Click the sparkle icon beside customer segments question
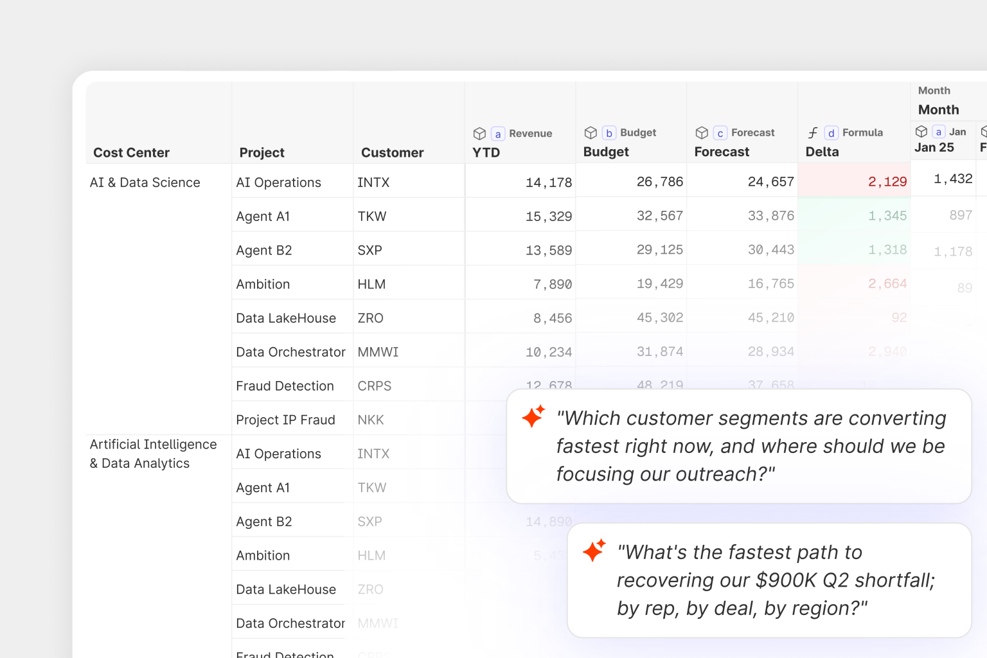 533,416
